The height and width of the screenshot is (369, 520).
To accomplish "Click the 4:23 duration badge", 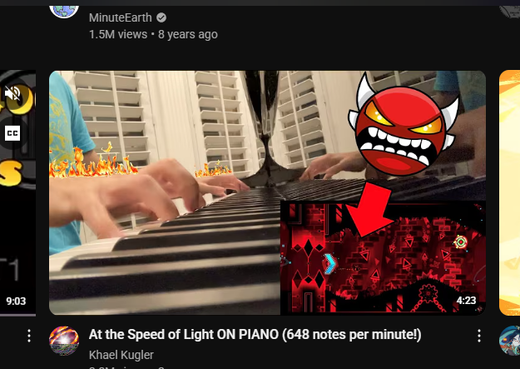I will tap(466, 300).
